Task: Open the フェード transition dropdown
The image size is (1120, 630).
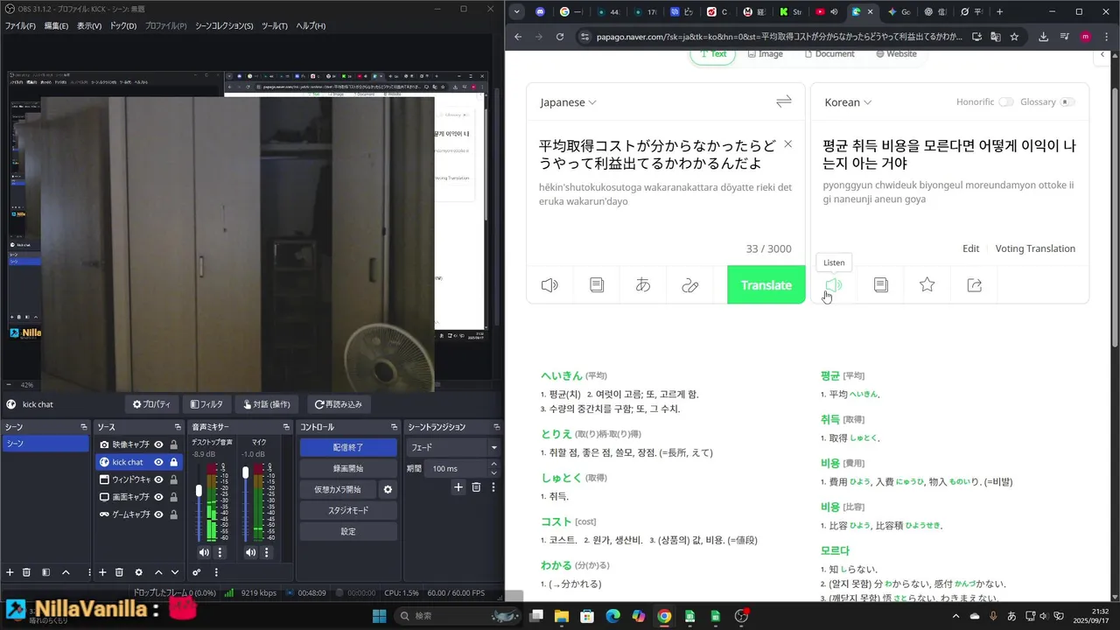Action: coord(454,447)
